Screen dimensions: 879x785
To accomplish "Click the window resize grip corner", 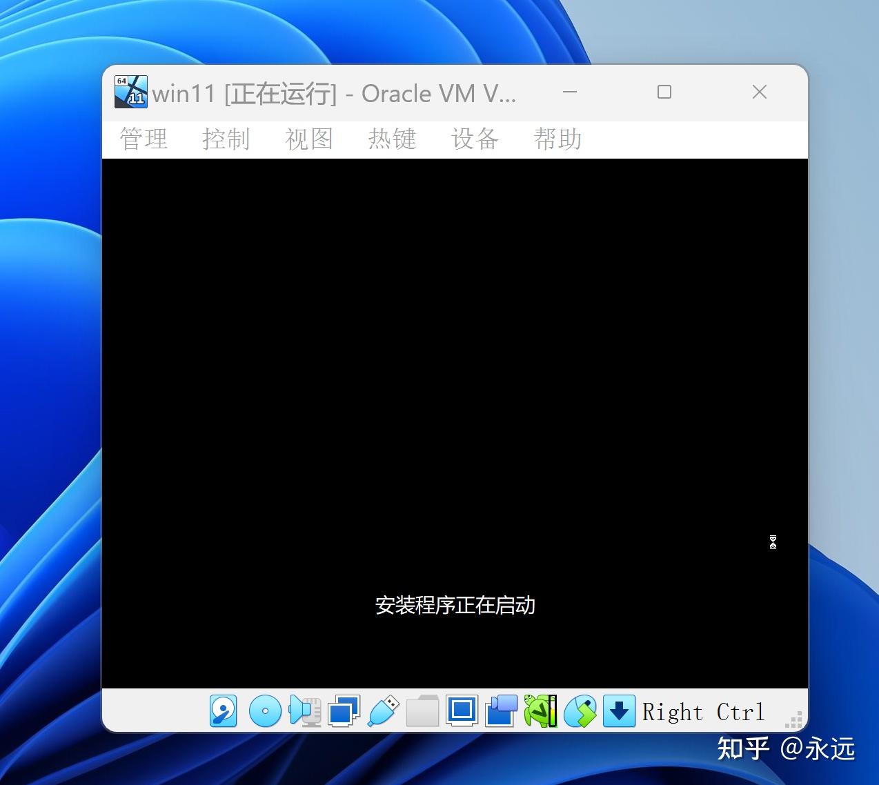I will coord(793,720).
